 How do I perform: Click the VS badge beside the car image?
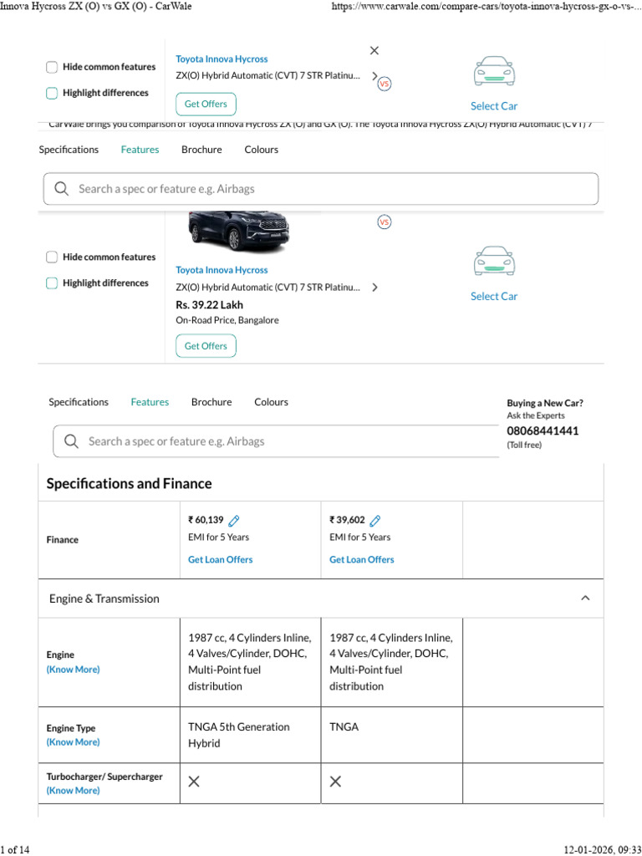(385, 222)
